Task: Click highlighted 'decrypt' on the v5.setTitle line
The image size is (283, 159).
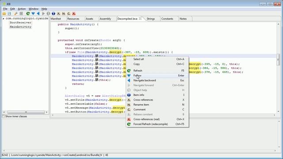Action: coord(115,100)
